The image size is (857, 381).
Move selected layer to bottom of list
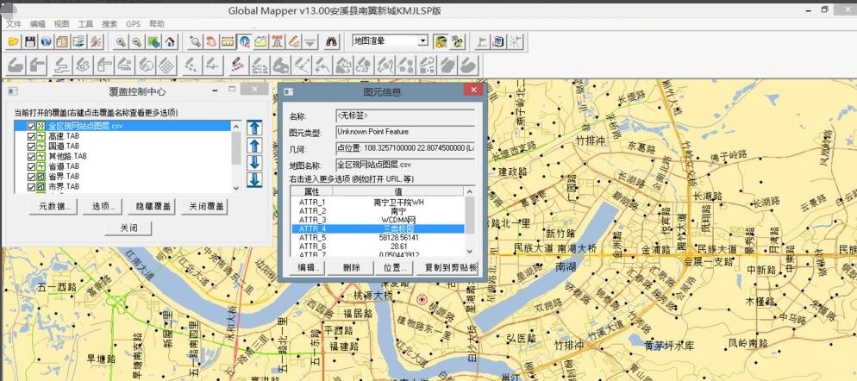pos(254,180)
